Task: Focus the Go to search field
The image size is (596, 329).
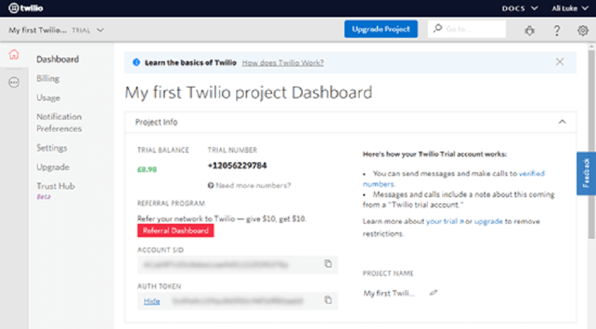Action: pos(467,29)
